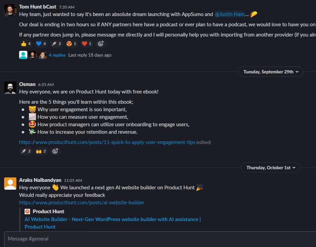This screenshot has width=316, height=247.
Task: Click the @Justin Ham mention
Action: (230, 14)
